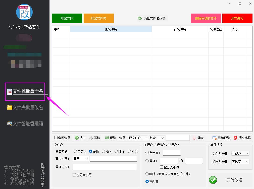
Task: Select 翻译 naming method radio
Action: point(116,151)
